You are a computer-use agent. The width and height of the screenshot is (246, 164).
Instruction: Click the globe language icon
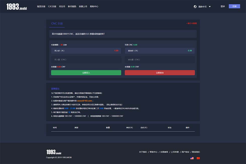click(x=195, y=7)
